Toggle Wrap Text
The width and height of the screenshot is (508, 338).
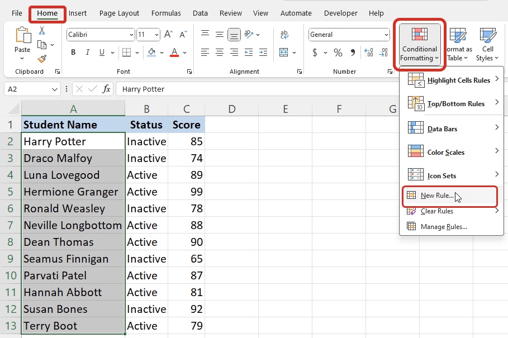pyautogui.click(x=284, y=34)
